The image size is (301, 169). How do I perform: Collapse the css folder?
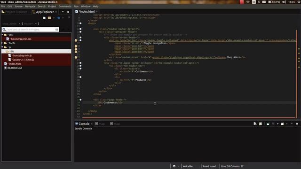click(2, 35)
